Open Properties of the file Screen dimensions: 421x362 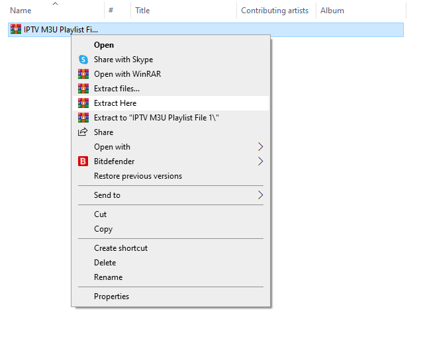pyautogui.click(x=111, y=296)
